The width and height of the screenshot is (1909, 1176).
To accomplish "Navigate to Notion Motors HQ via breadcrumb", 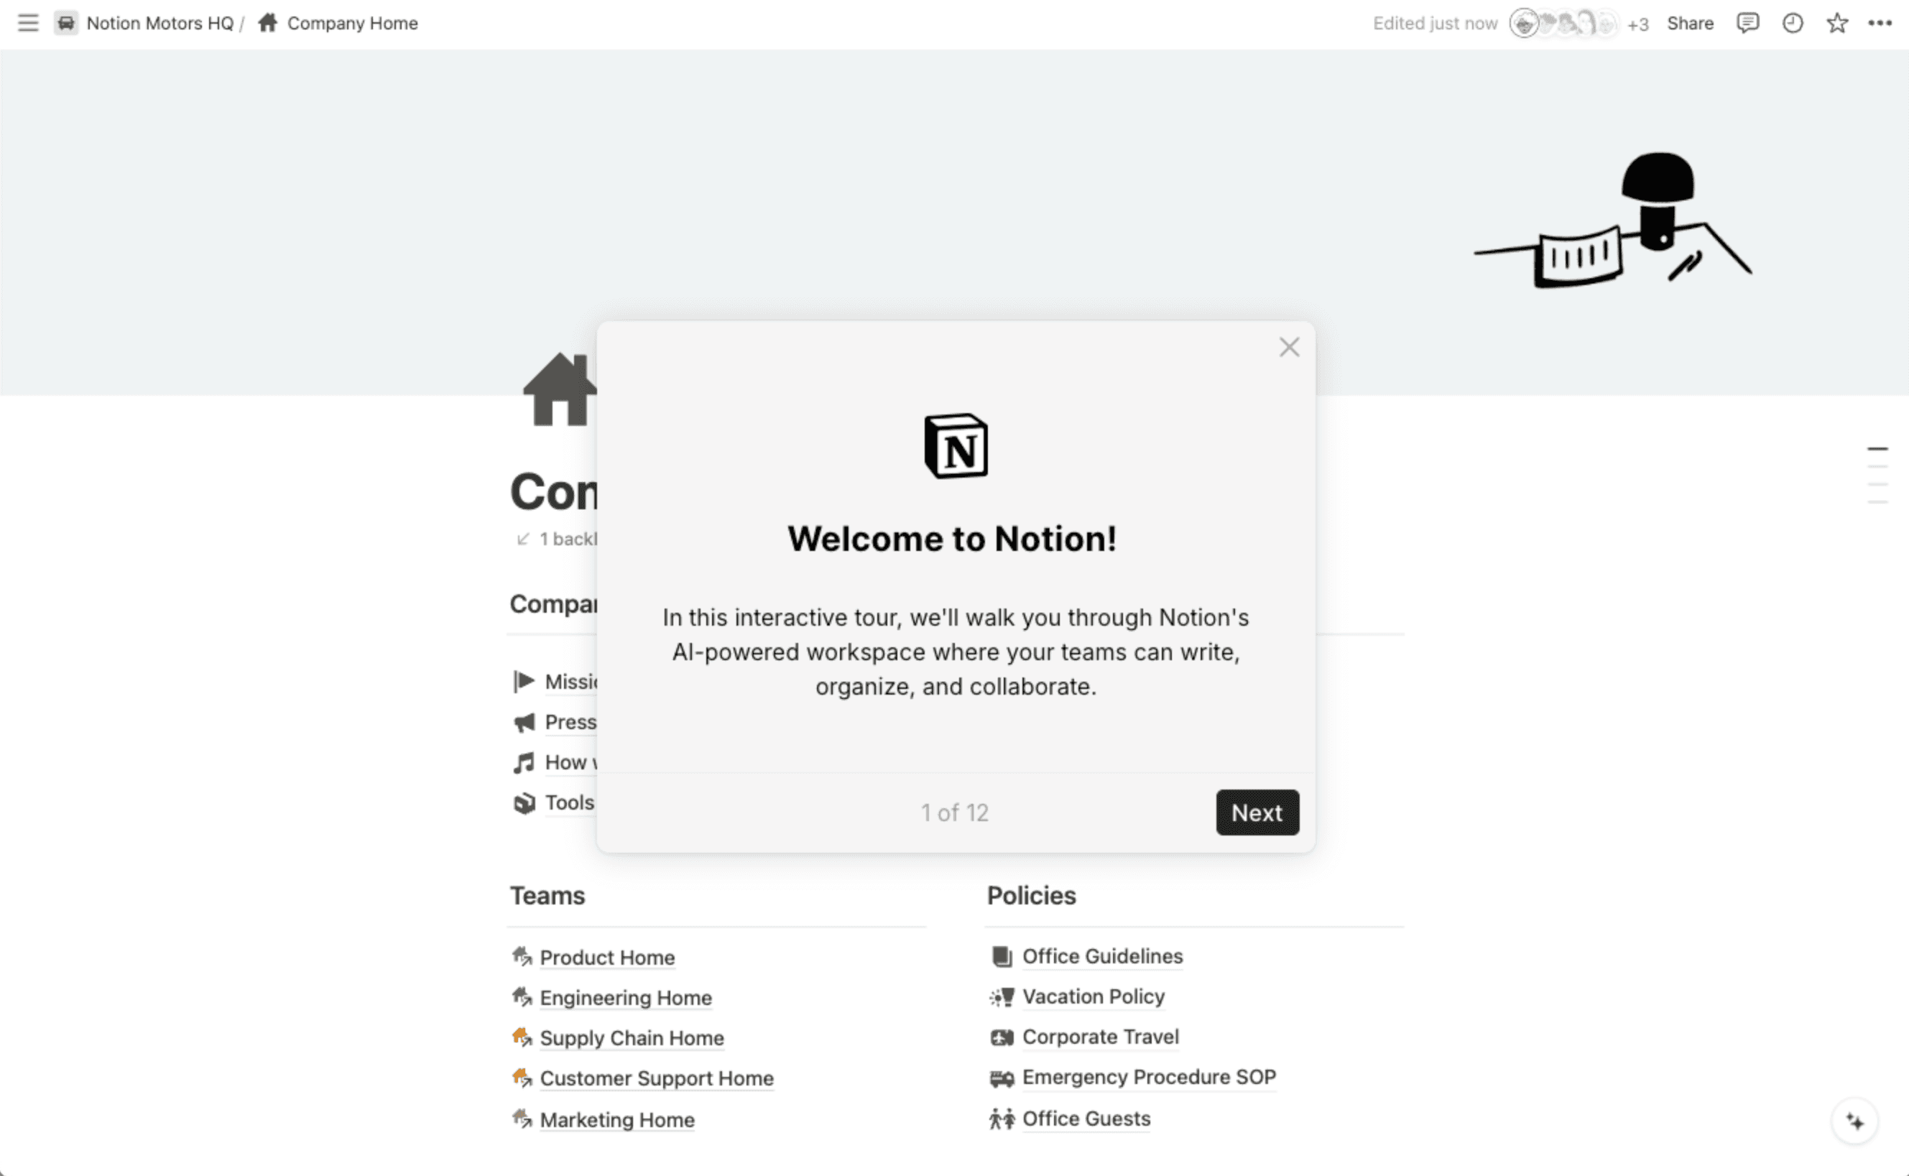I will click(160, 22).
